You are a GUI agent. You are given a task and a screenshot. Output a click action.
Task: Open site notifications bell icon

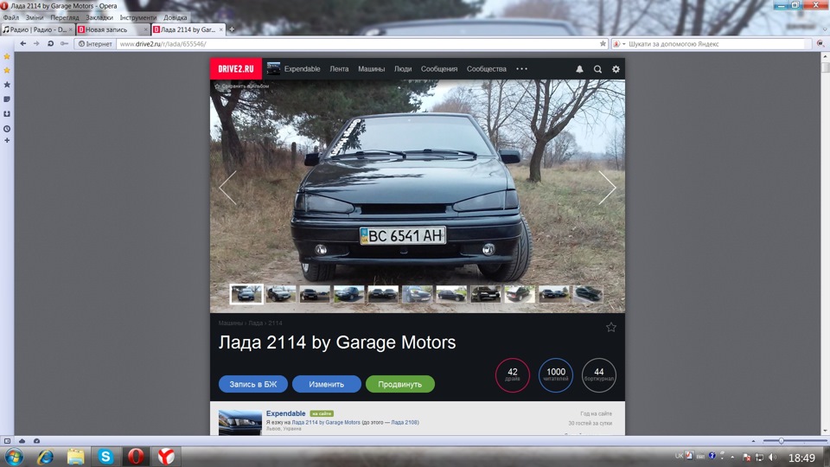[579, 69]
